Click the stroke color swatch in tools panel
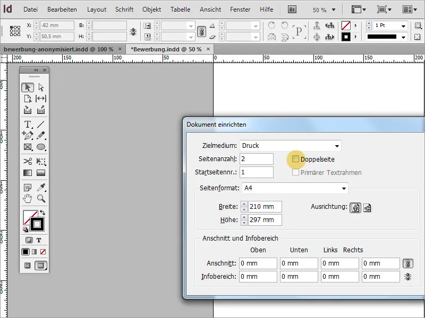425x318 pixels. [37, 224]
